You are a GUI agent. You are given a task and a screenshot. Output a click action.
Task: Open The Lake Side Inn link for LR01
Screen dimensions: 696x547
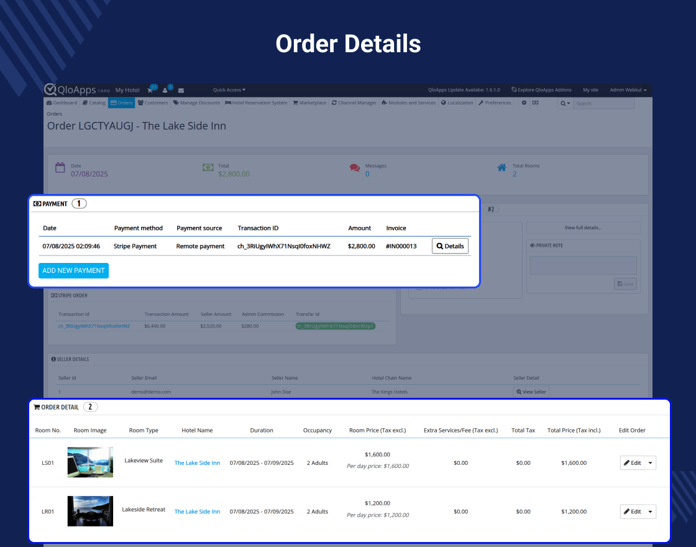(197, 512)
